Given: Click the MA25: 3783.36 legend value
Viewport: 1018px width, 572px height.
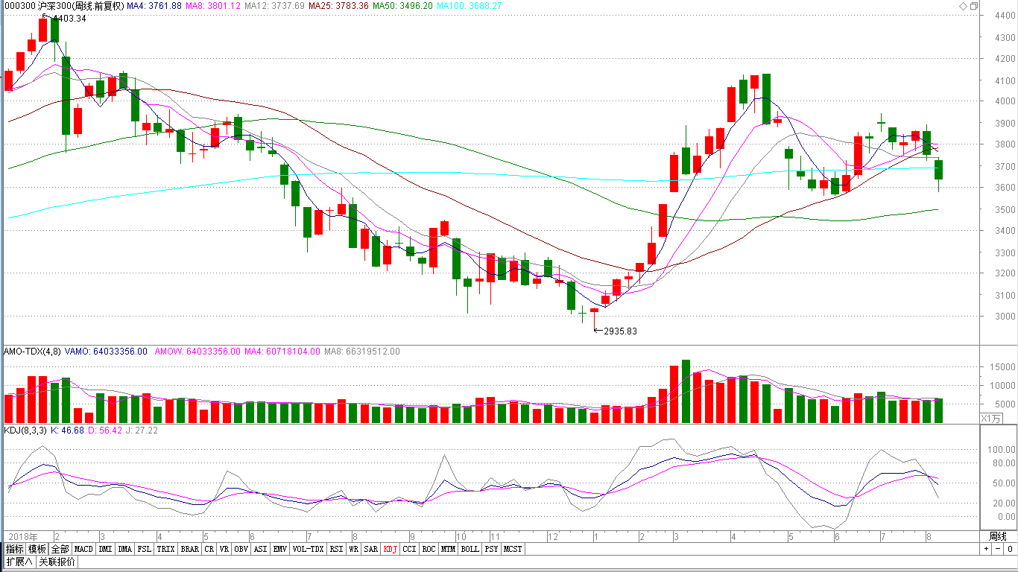Looking at the screenshot, I should (x=339, y=6).
